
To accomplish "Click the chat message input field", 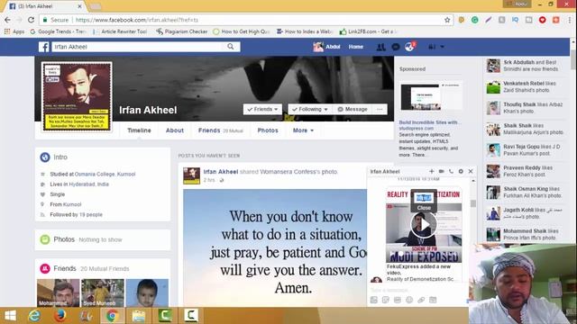I will tap(417, 290).
